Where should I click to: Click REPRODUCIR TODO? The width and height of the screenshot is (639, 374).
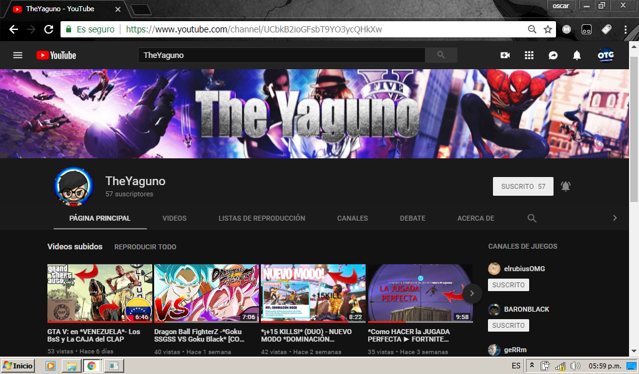coord(145,247)
